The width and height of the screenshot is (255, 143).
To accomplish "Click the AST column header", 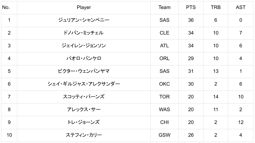I will pyautogui.click(x=240, y=7).
